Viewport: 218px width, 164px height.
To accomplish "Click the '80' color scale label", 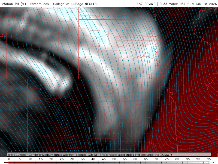I will coord(177,159).
